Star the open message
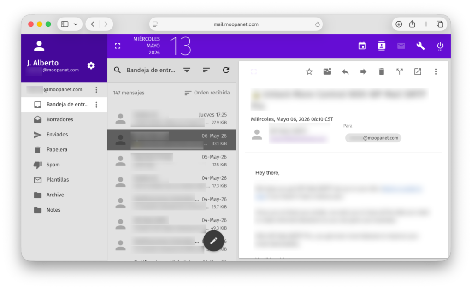Screen dimensions: 472x289 pos(309,71)
